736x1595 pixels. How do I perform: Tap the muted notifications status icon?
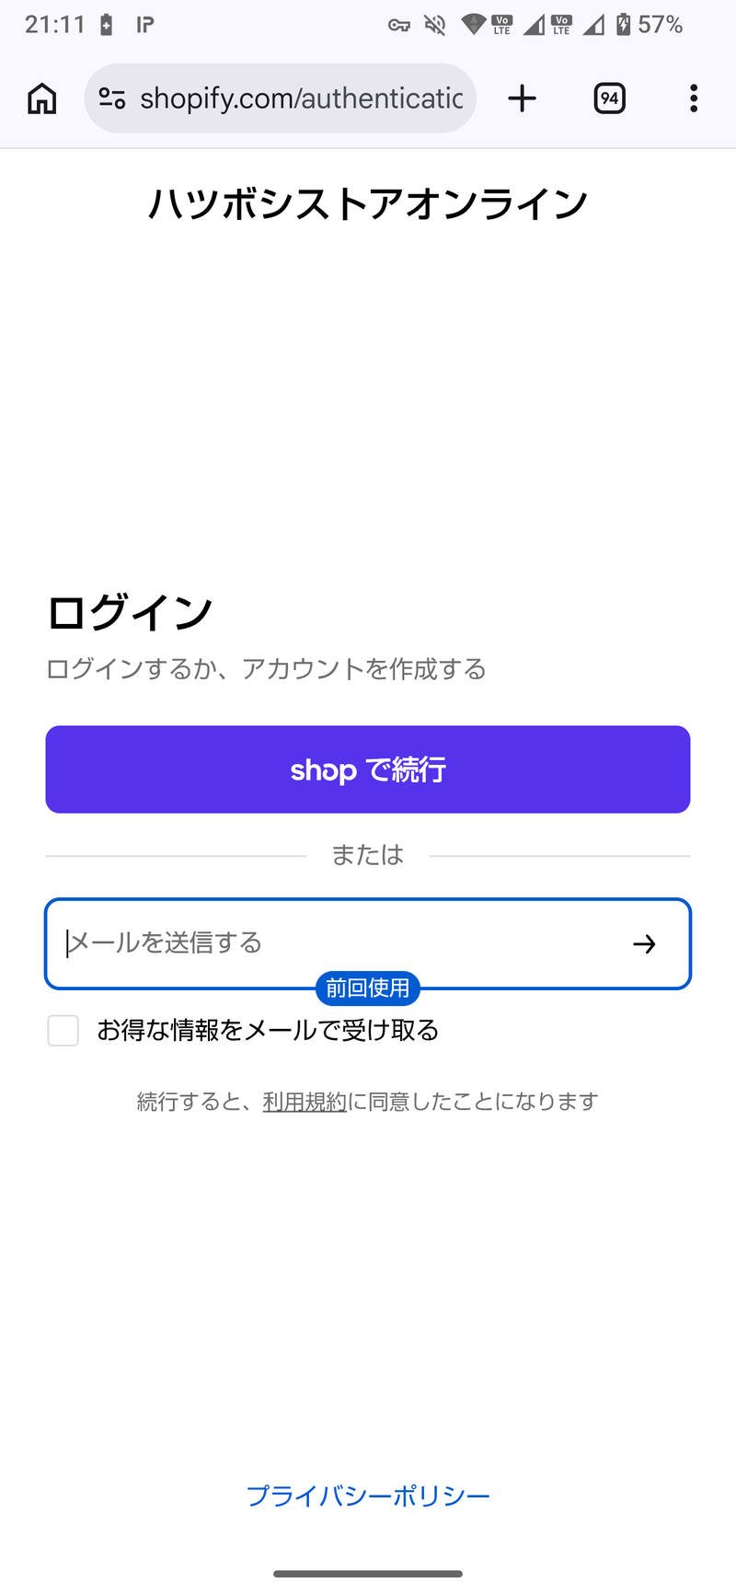[x=435, y=25]
